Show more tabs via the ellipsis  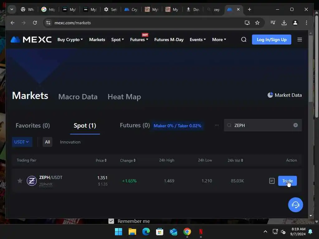pos(217,125)
